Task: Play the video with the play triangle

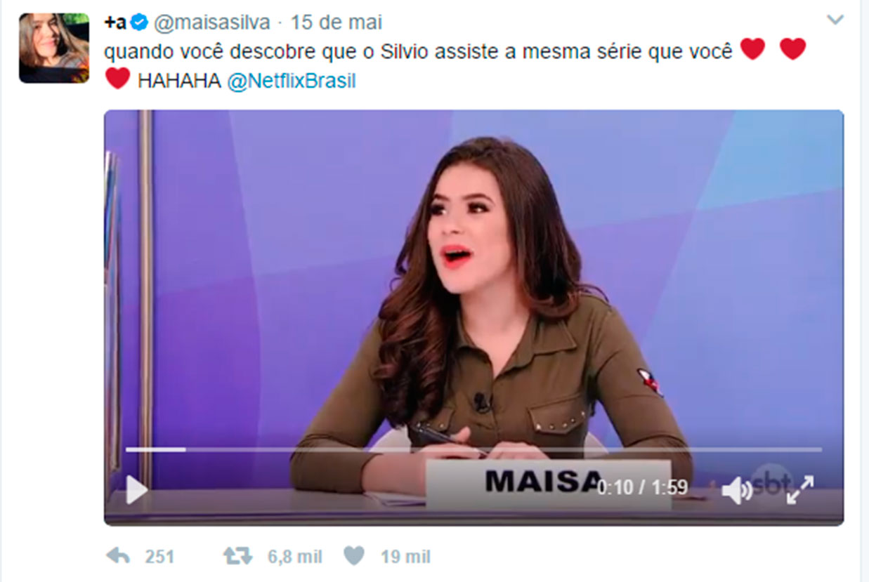Action: point(137,489)
